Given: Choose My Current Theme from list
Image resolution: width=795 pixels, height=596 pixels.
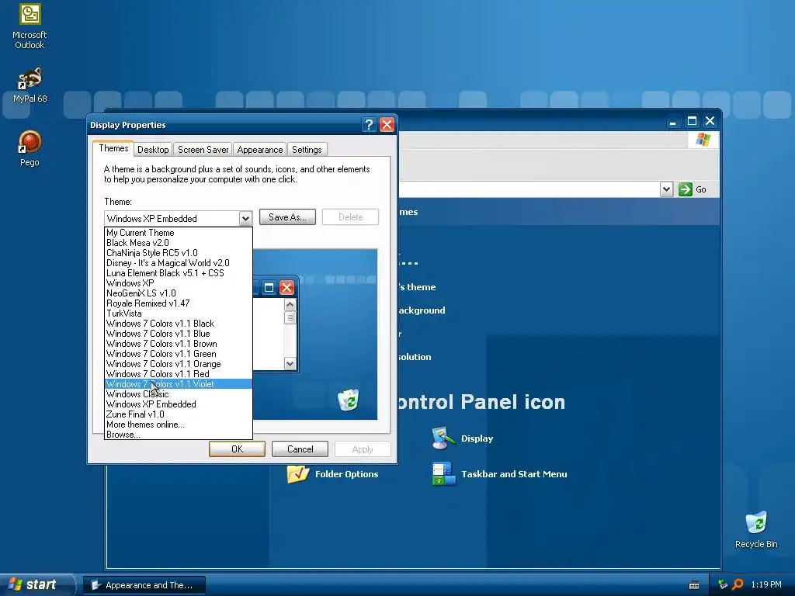Looking at the screenshot, I should (x=179, y=233).
